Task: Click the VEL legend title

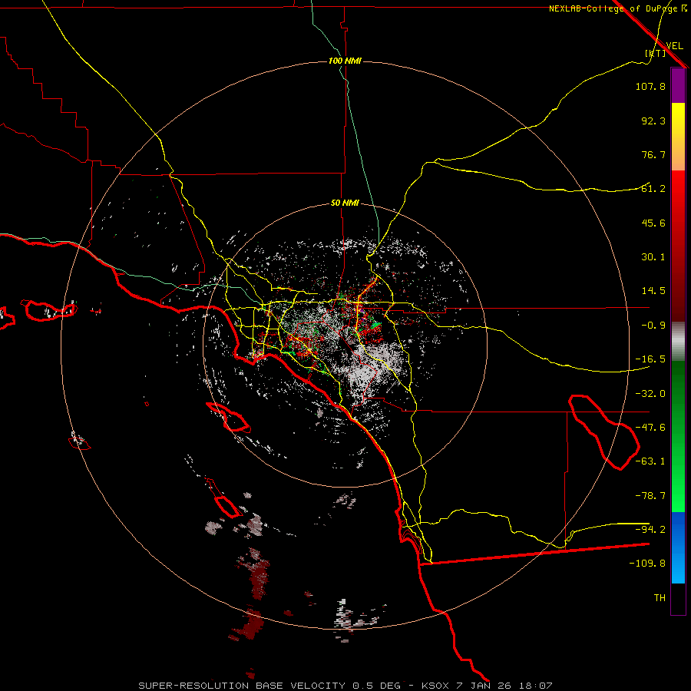Action: coord(674,45)
